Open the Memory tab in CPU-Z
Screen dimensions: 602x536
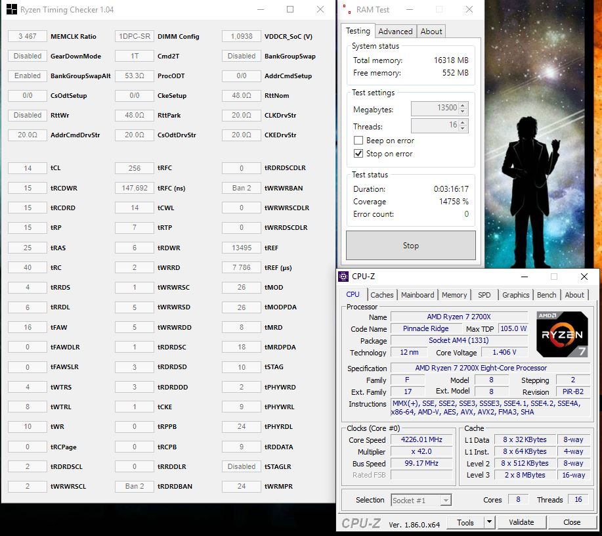pyautogui.click(x=454, y=295)
